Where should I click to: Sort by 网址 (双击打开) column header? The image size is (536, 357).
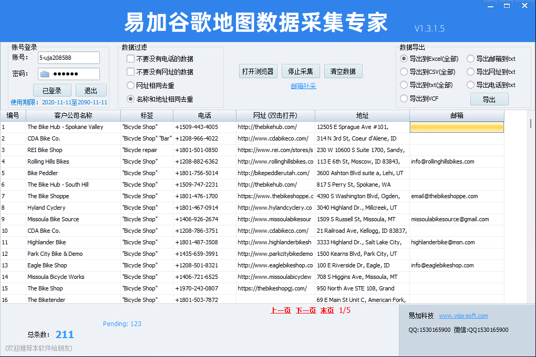click(x=275, y=115)
